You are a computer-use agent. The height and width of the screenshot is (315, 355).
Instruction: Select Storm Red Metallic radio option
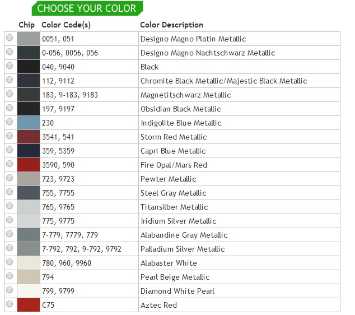10,136
